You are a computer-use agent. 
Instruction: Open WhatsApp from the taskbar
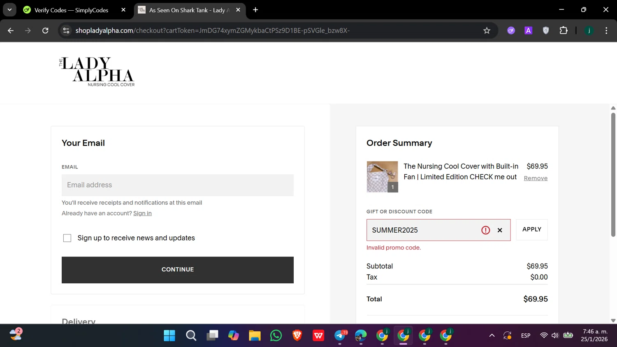click(x=276, y=336)
